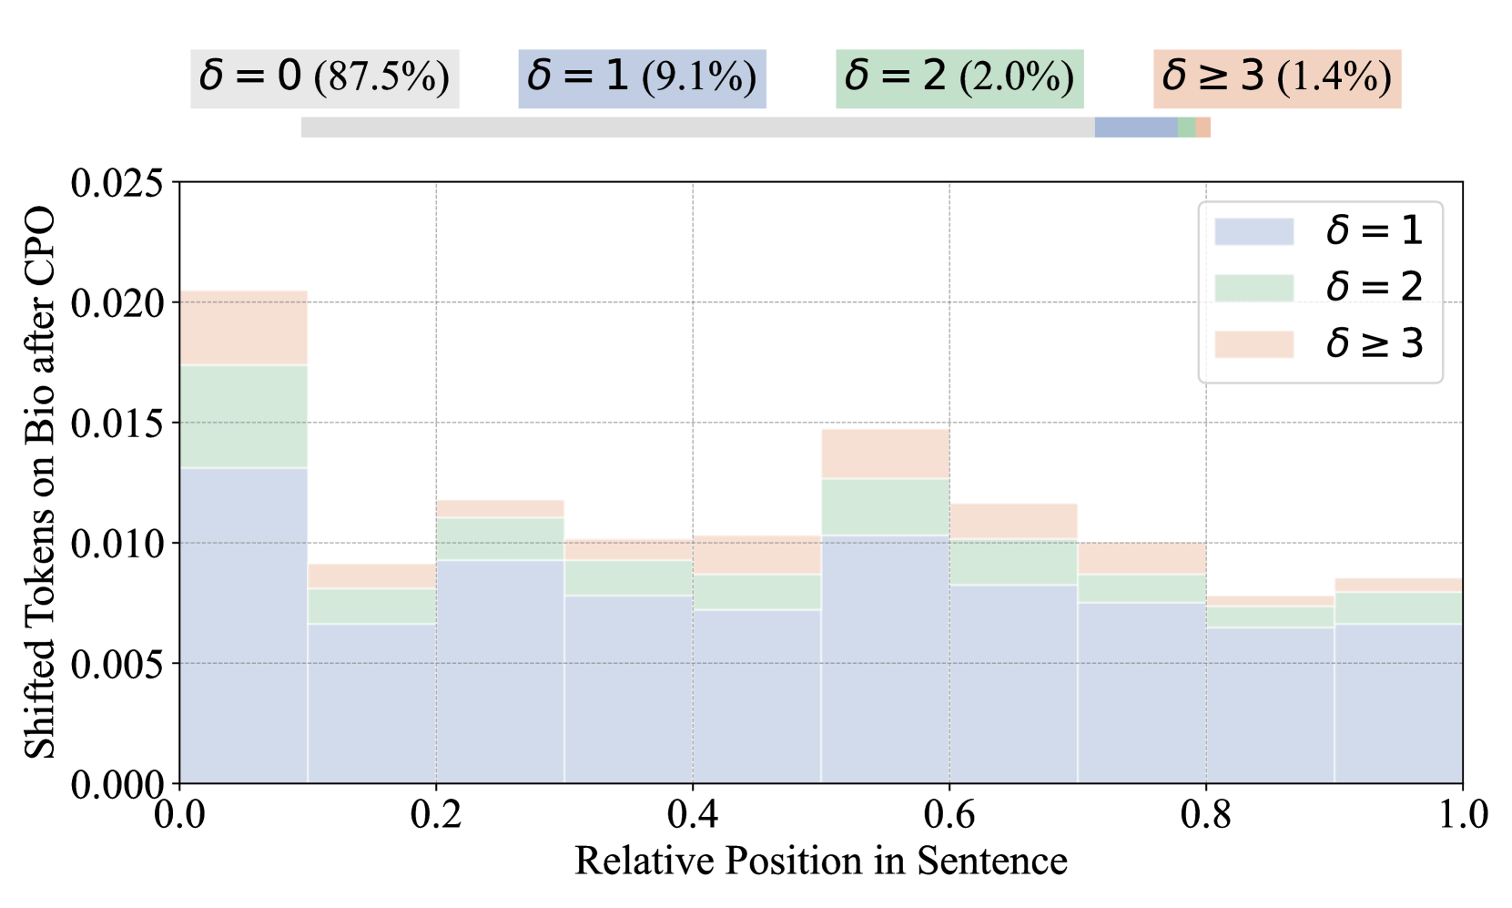Viewport: 1512px width, 908px height.
Task: Click the blue segment of the last bar
Action: pyautogui.click(x=1398, y=703)
